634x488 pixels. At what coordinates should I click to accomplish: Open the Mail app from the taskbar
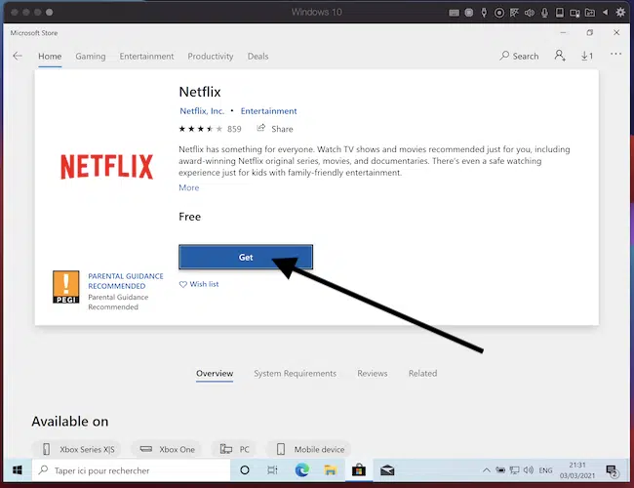(x=387, y=470)
